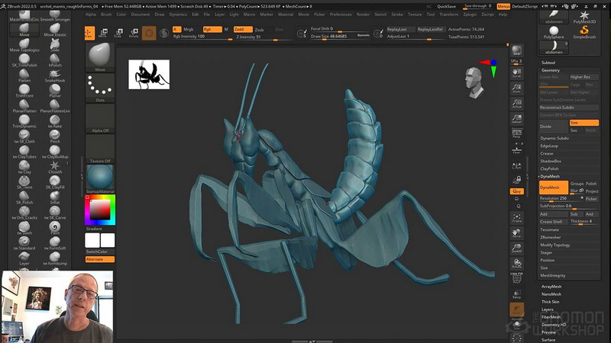Expand the EdgeLoop subsection
This screenshot has height=343, width=611.
549,146
